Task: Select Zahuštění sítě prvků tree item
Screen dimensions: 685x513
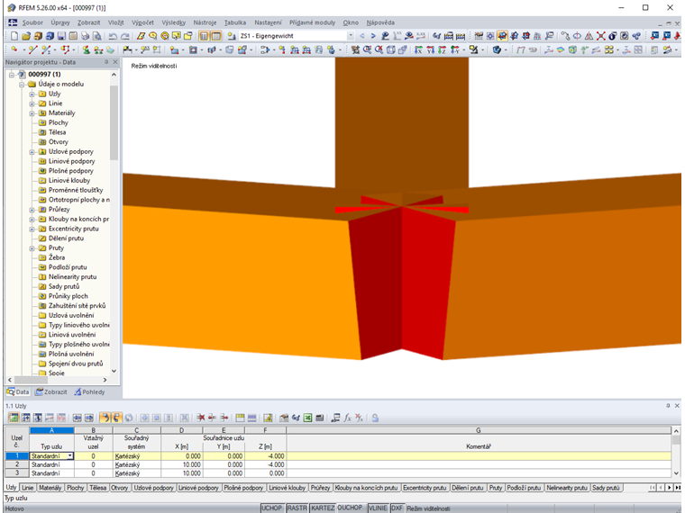Action: 77,306
